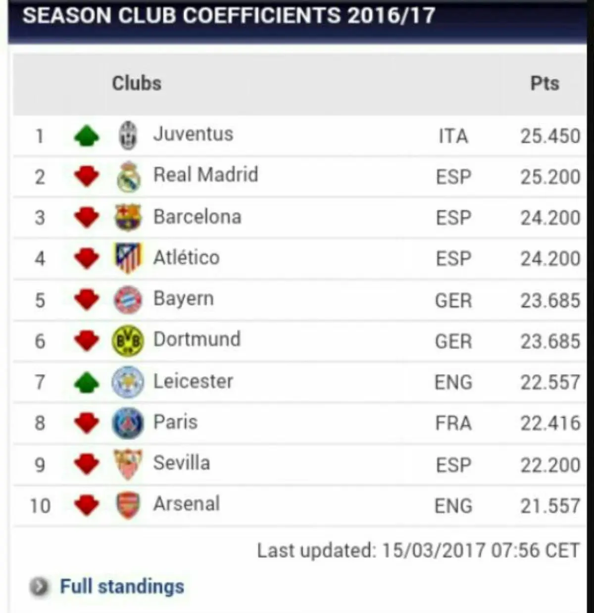This screenshot has height=613, width=594.
Task: Click the yellow Dortmund BVB logo
Action: click(x=128, y=341)
